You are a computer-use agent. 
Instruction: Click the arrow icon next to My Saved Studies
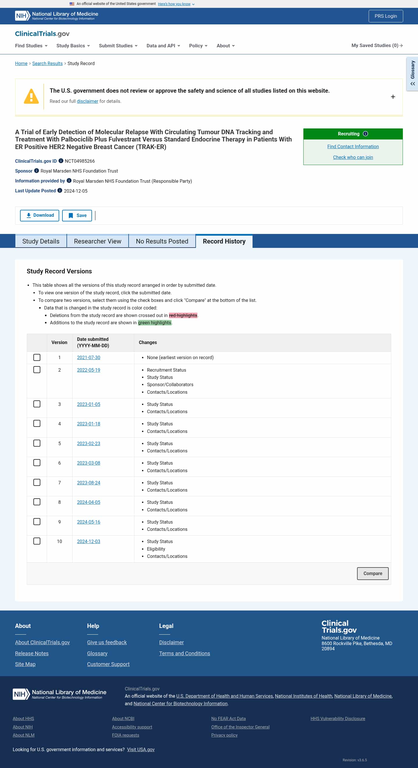pos(401,46)
